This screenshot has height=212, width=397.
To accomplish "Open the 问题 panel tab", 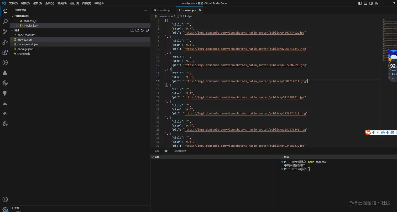I will [157, 151].
